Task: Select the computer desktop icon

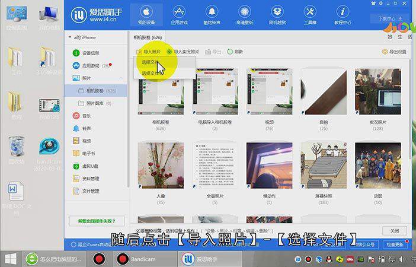Action: click(49, 18)
